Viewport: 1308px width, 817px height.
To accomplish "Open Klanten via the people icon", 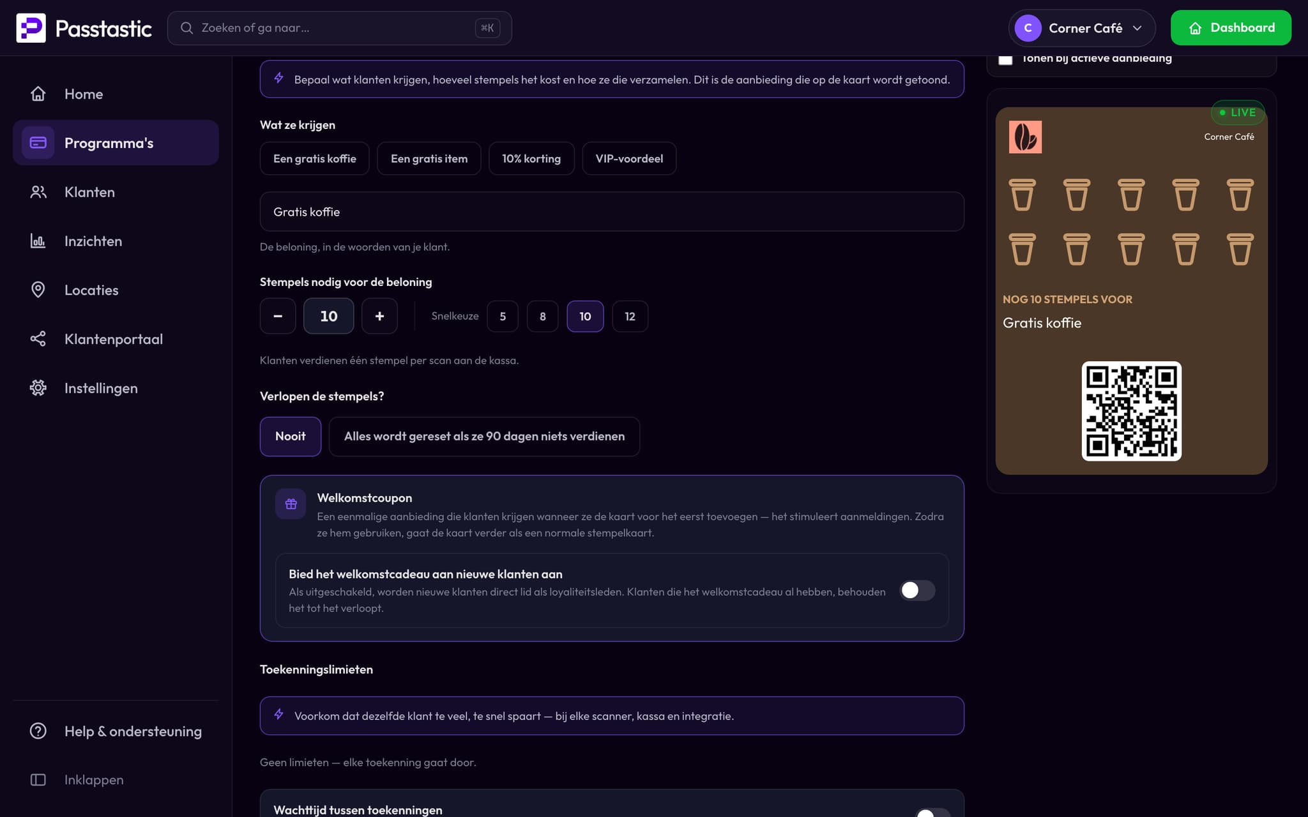I will (38, 192).
